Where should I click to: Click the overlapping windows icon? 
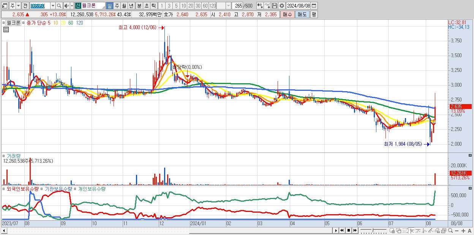click(399, 231)
